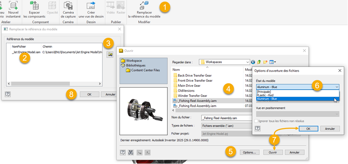The height and width of the screenshot is (164, 348).
Task: Choose [Principale] model state
Action: (298, 92)
